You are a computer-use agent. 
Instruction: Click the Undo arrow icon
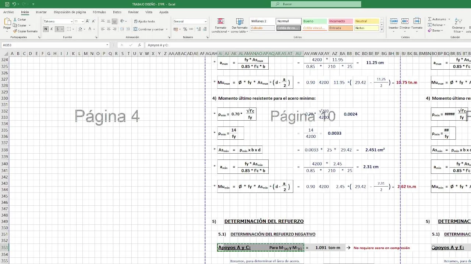14,4
